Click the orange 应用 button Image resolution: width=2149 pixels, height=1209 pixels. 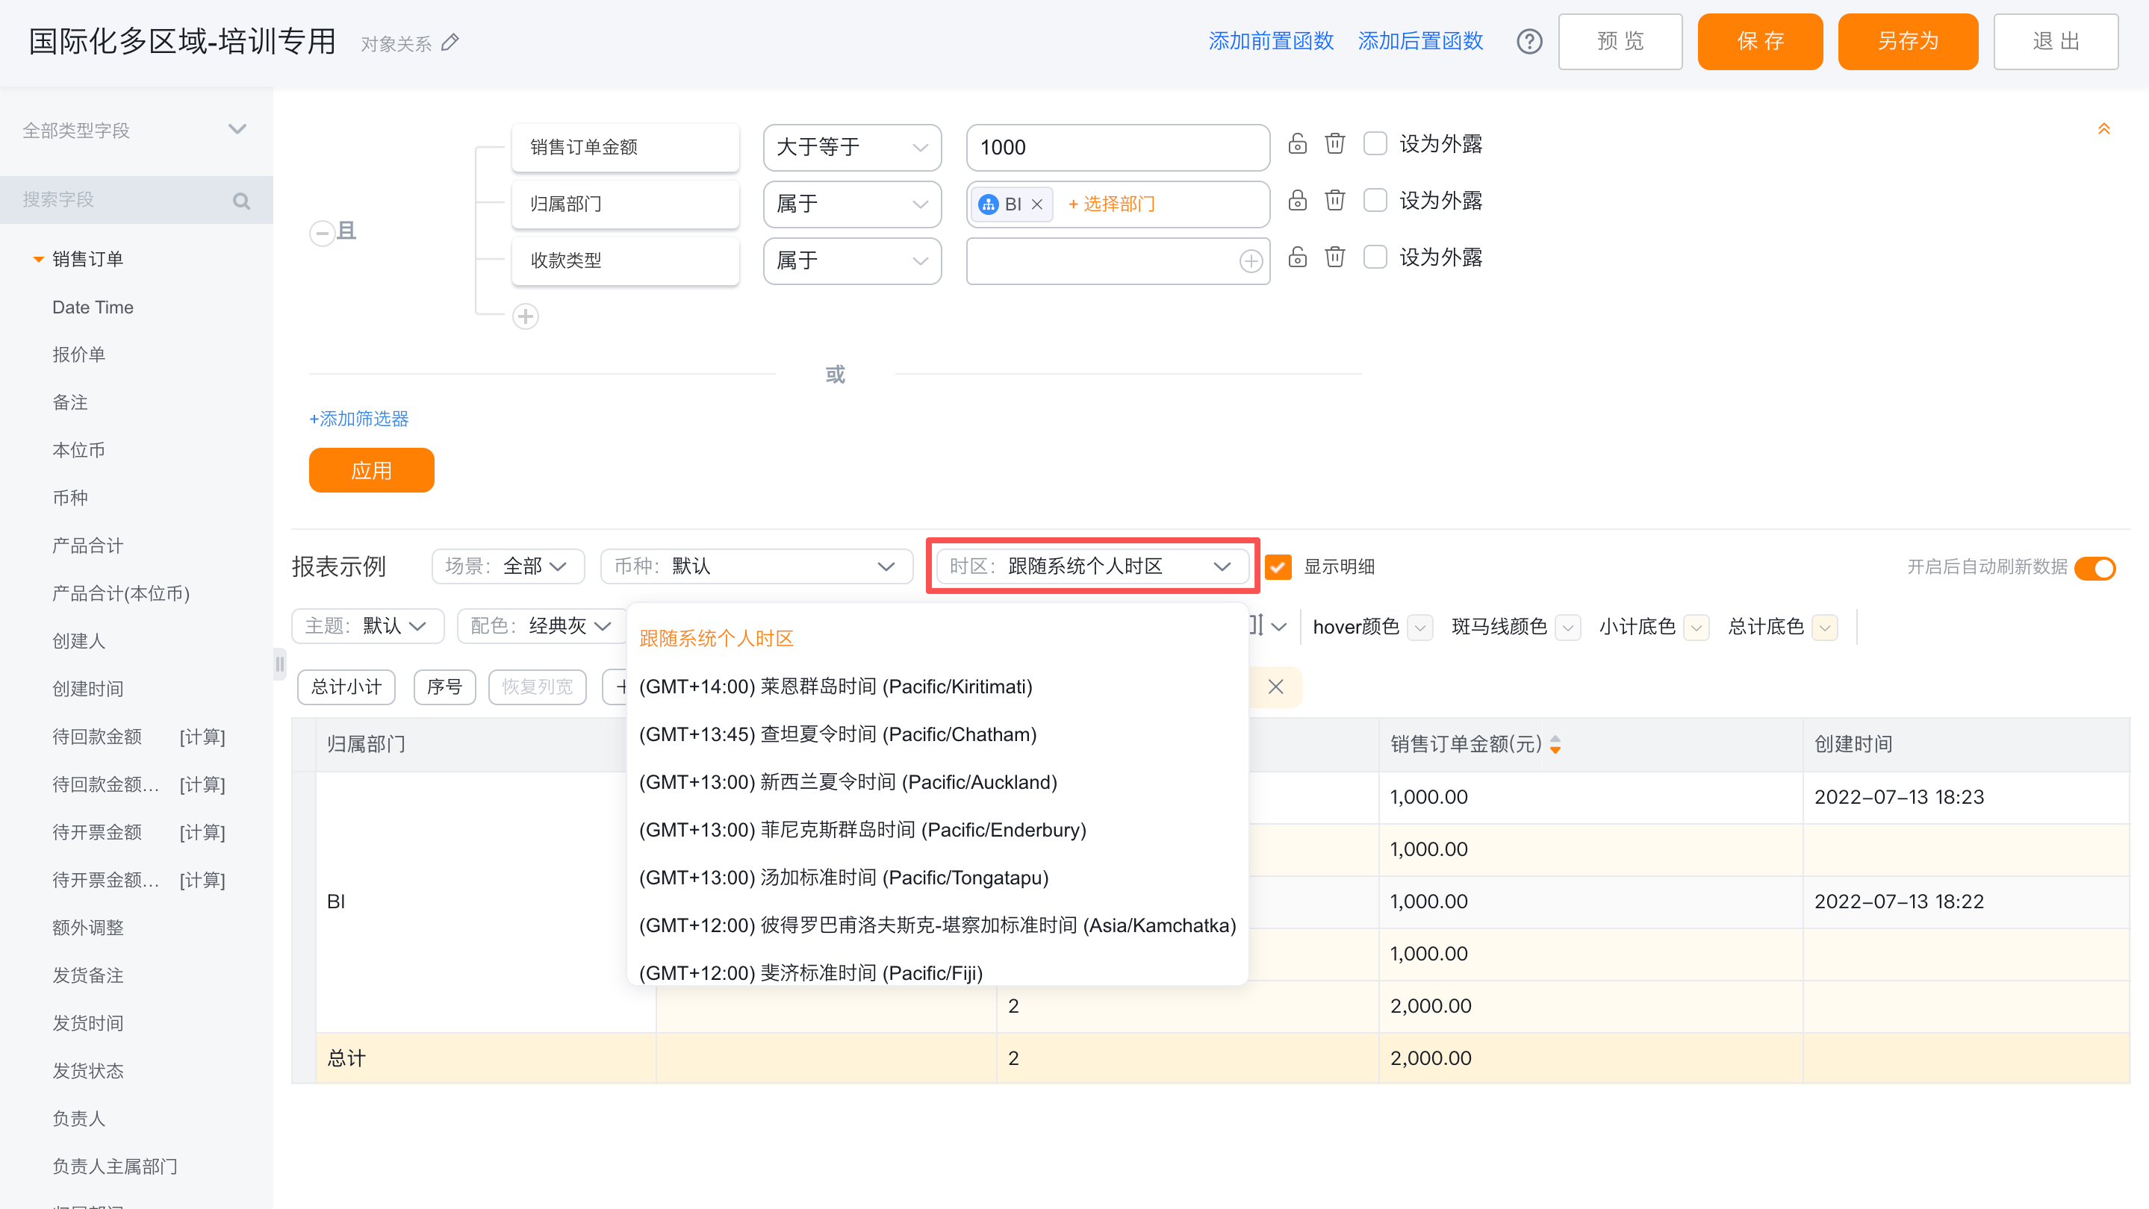point(370,471)
